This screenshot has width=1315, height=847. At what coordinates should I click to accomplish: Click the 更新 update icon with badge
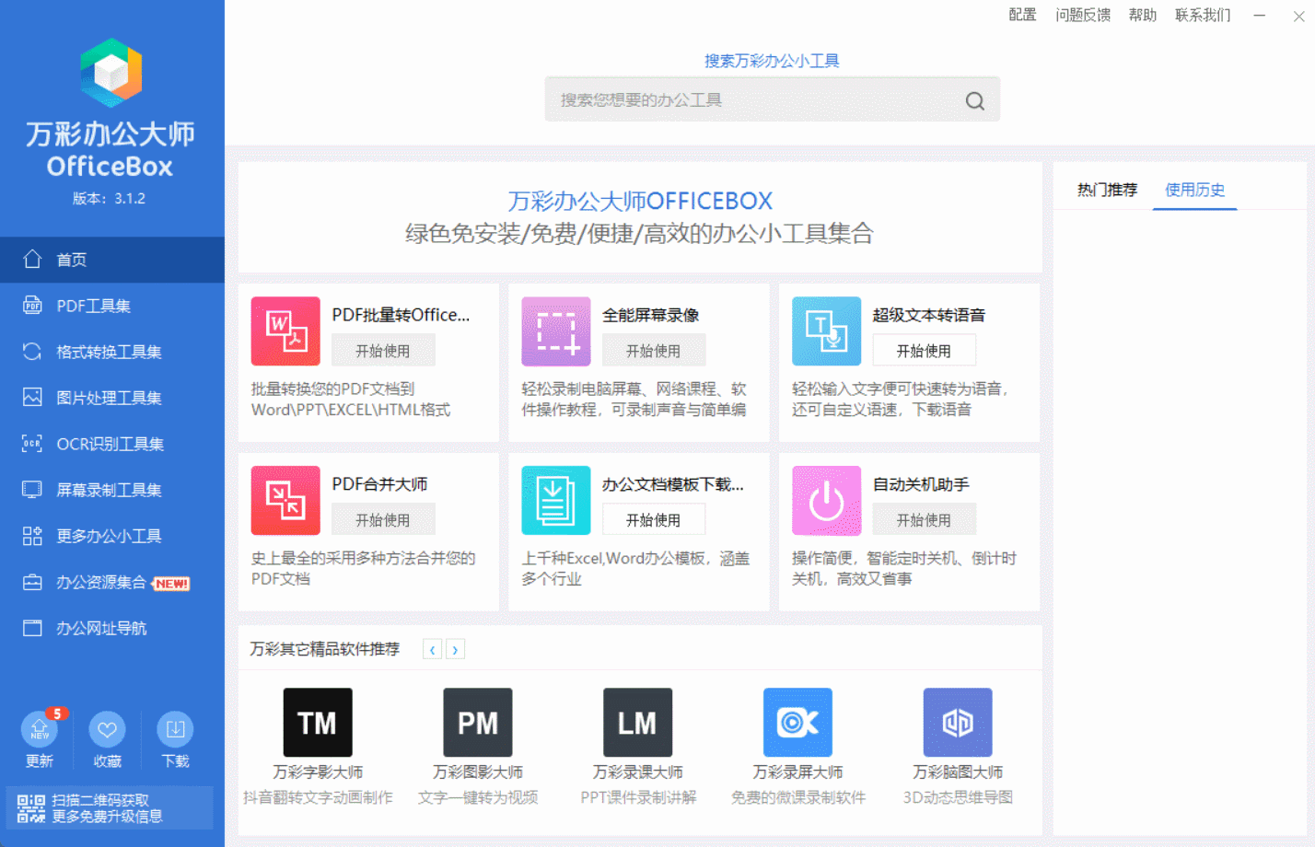point(40,730)
